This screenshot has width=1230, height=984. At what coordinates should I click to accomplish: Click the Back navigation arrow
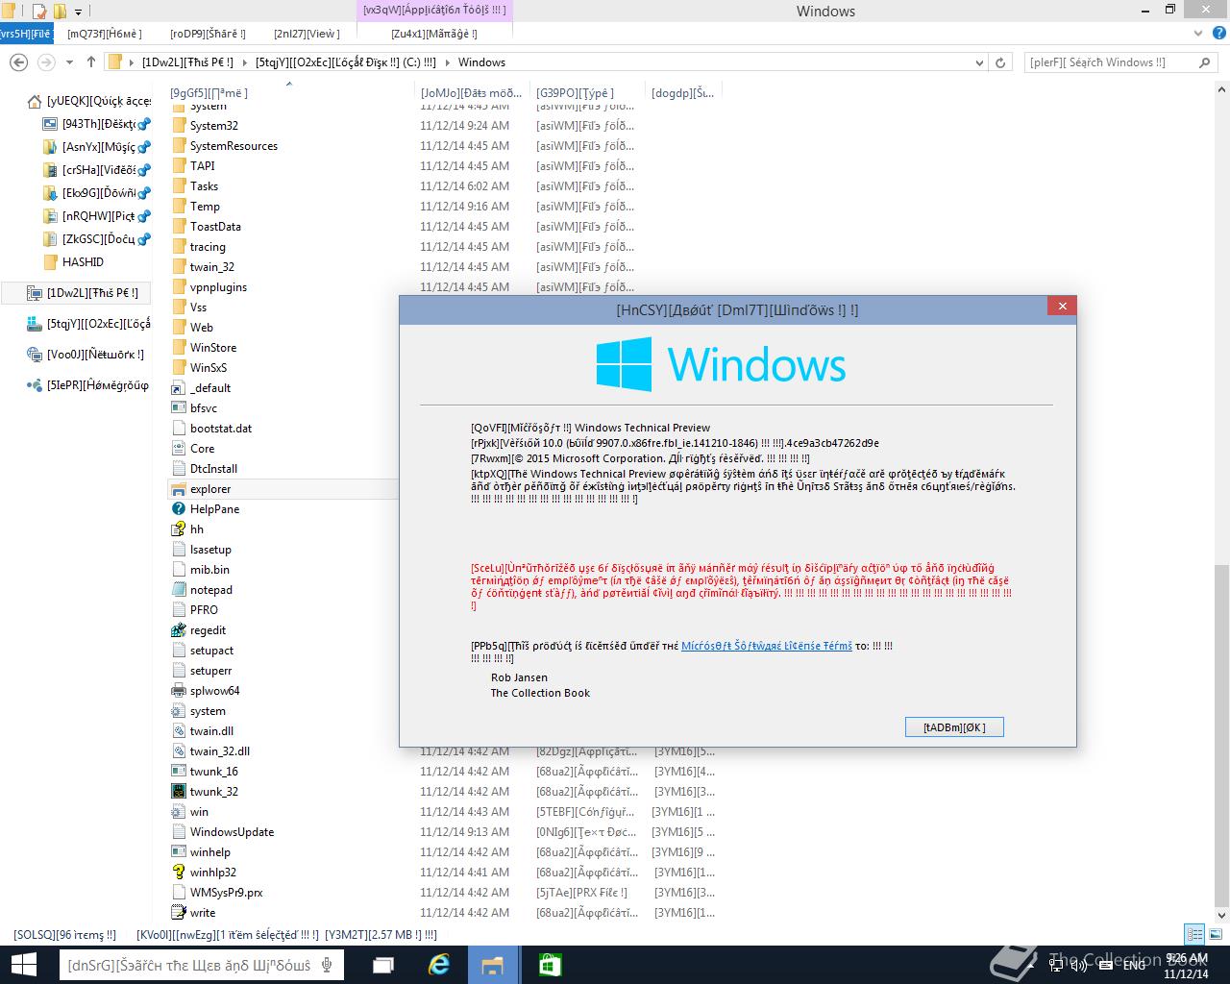18,62
